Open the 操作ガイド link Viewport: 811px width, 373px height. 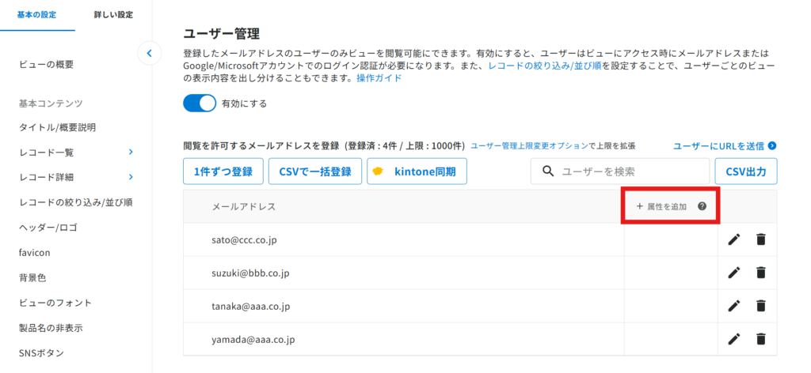[379, 78]
